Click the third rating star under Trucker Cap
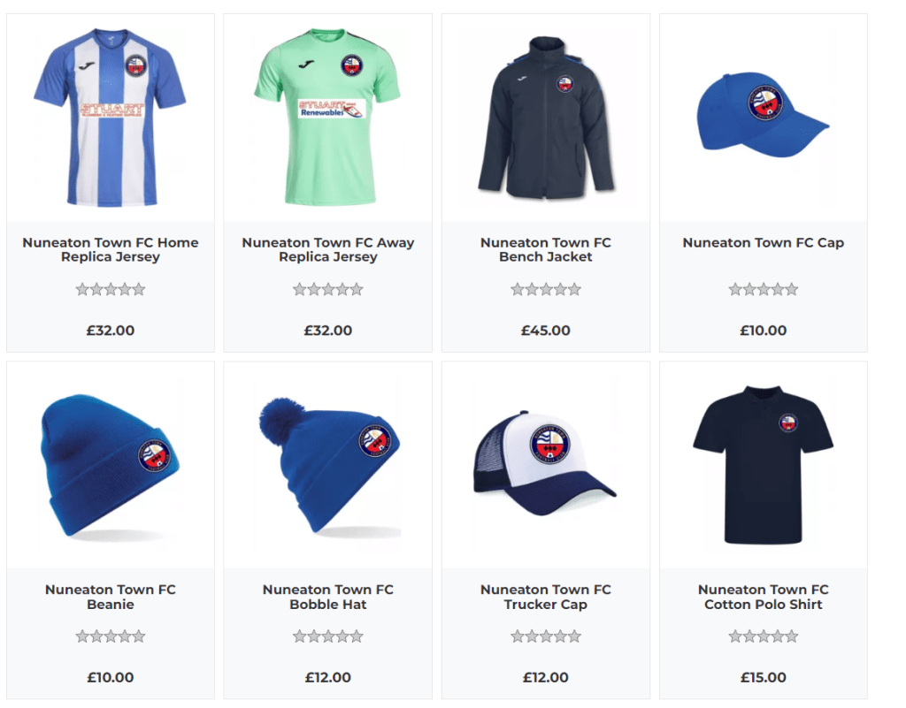 (x=545, y=636)
